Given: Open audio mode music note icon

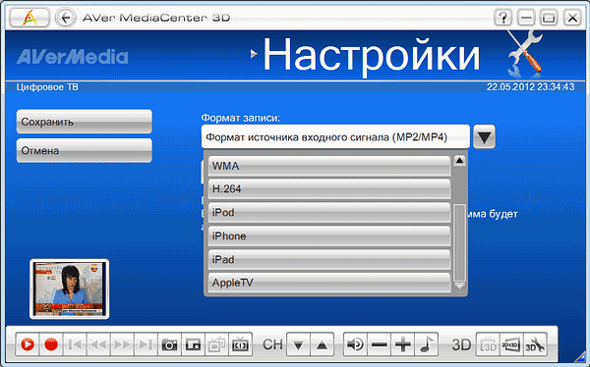Looking at the screenshot, I should [x=427, y=344].
